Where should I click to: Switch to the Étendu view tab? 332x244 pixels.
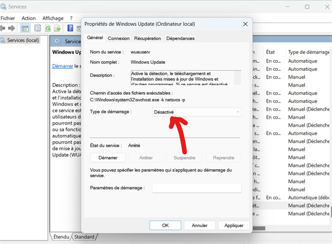click(61, 237)
